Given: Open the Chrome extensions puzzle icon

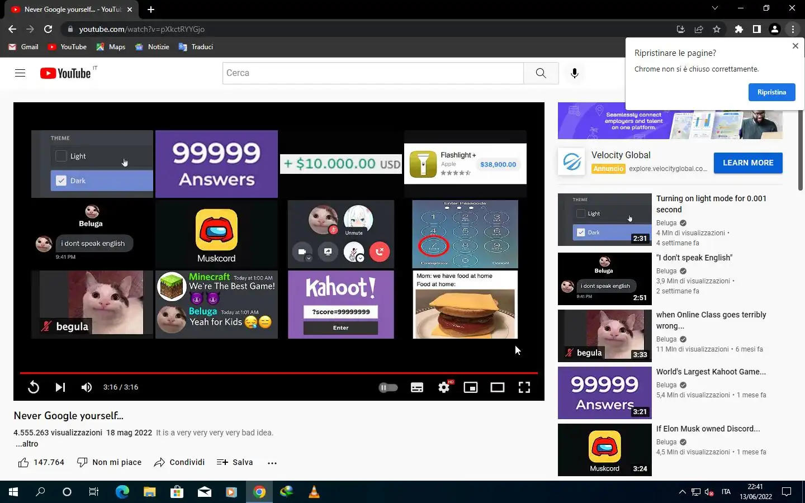Looking at the screenshot, I should [x=739, y=29].
